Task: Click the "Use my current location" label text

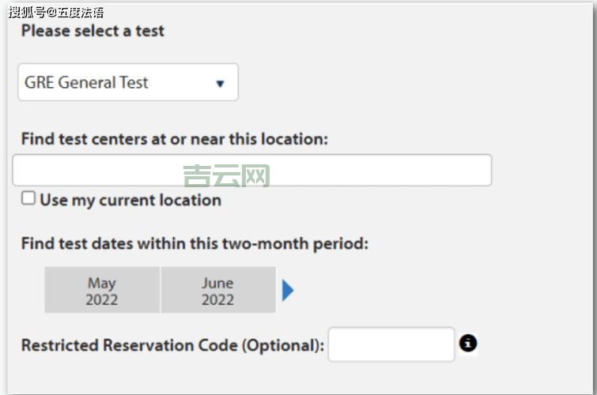Action: [x=130, y=200]
